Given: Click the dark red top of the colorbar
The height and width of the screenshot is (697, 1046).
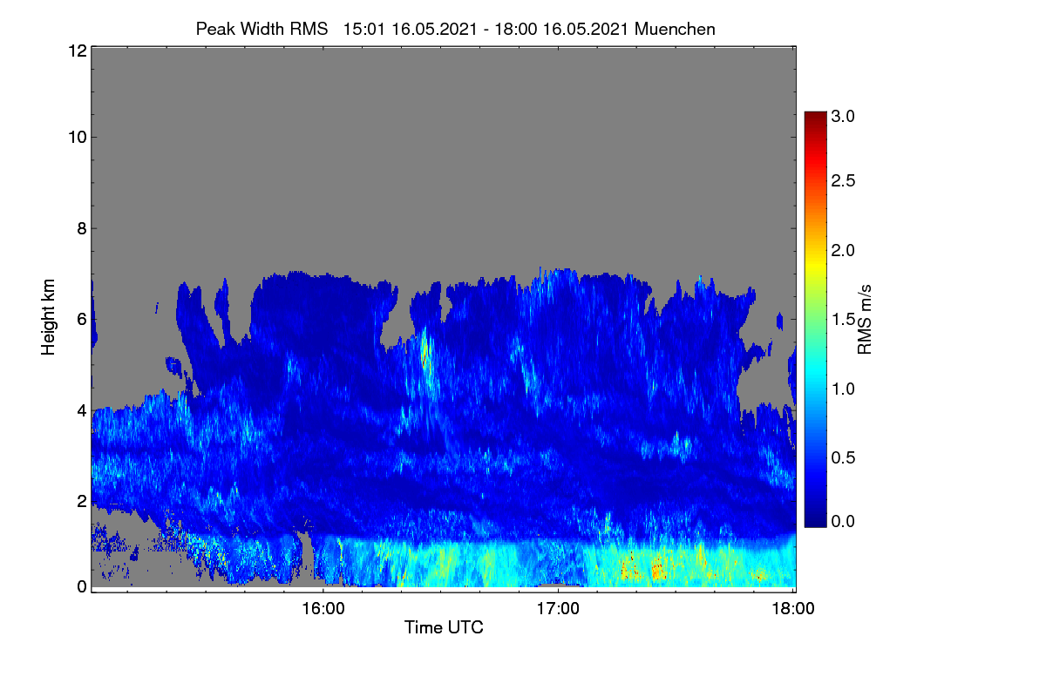Looking at the screenshot, I should (x=815, y=118).
